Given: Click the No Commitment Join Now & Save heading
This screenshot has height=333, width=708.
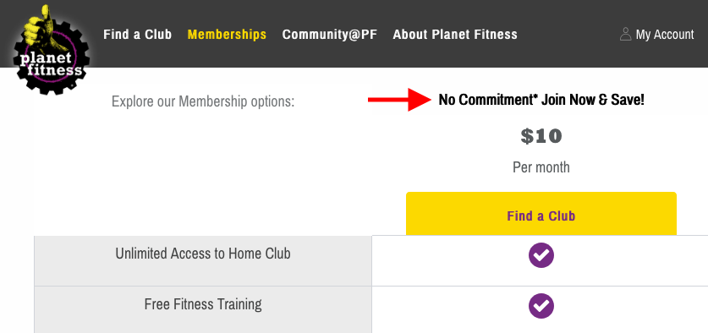Looking at the screenshot, I should [x=541, y=101].
